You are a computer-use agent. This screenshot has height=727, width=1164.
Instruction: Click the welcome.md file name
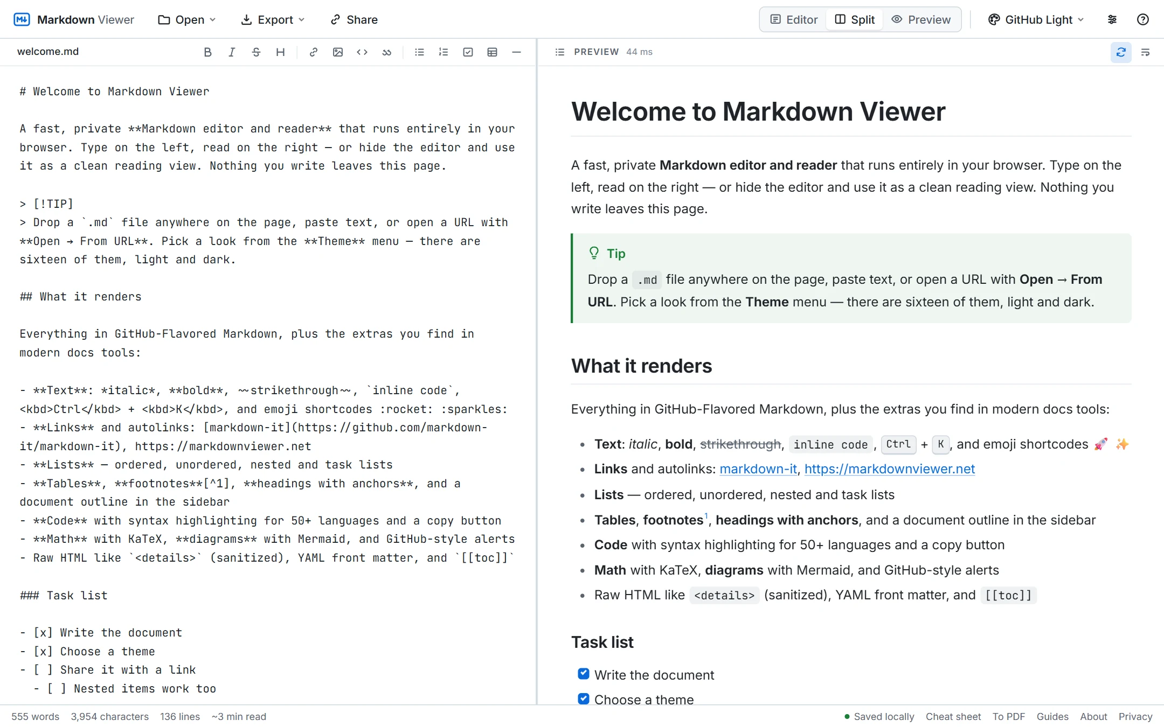click(x=48, y=52)
